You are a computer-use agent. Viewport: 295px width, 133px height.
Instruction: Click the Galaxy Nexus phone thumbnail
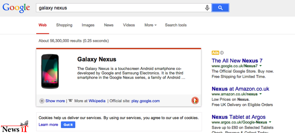[50, 71]
